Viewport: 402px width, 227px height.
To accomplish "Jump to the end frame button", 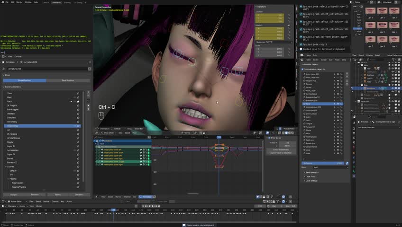I will [159, 206].
